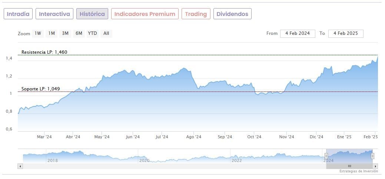Zoom chart to 3M

(x=65, y=33)
